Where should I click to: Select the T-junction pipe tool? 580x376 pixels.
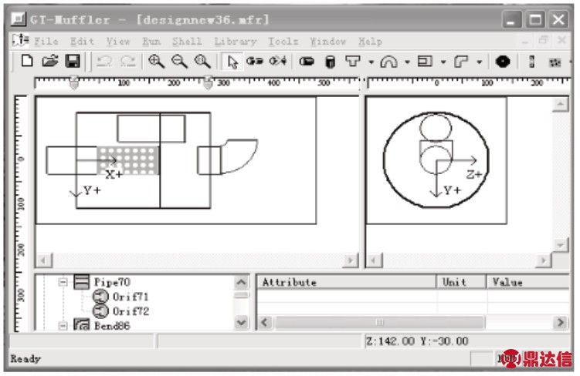pos(352,61)
